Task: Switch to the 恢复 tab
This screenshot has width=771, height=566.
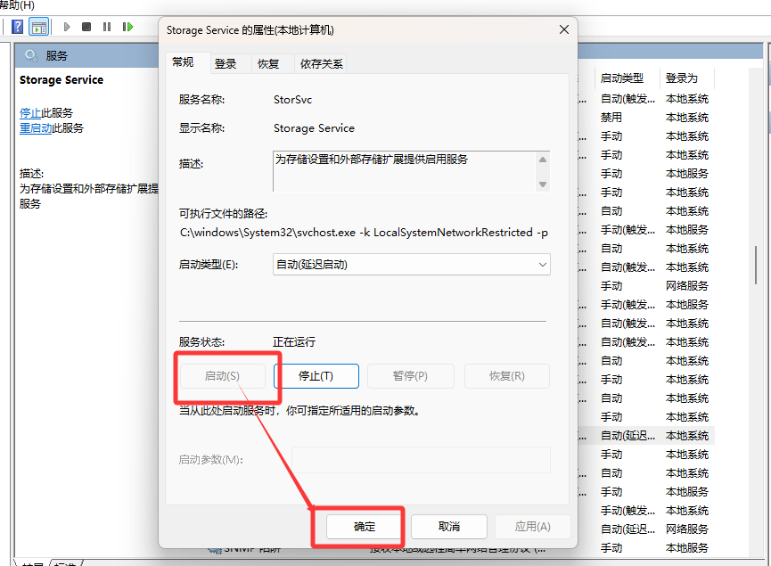Action: pos(268,63)
